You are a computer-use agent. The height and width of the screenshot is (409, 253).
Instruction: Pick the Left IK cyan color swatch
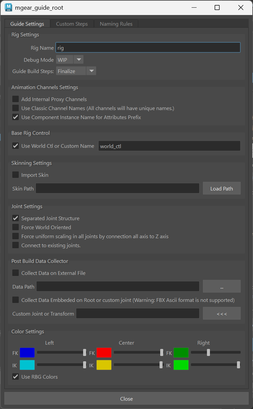tap(27, 365)
